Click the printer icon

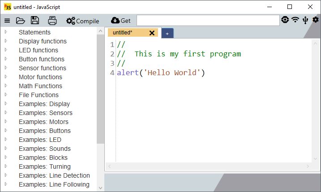click(x=52, y=21)
